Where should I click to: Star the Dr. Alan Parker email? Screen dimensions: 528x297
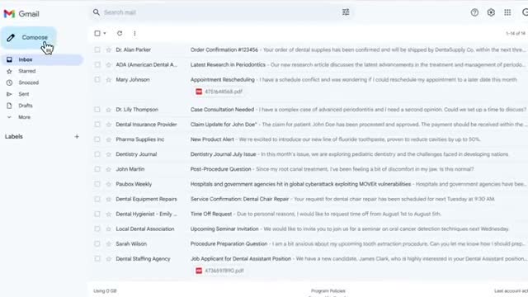pos(108,49)
